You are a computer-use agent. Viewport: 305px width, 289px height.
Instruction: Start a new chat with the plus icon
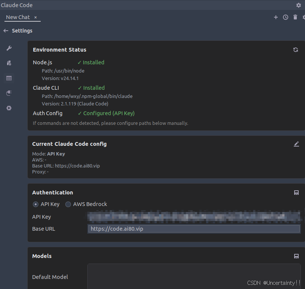[276, 17]
